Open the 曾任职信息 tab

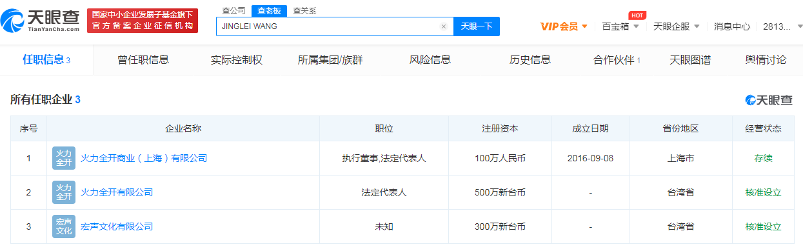[143, 60]
